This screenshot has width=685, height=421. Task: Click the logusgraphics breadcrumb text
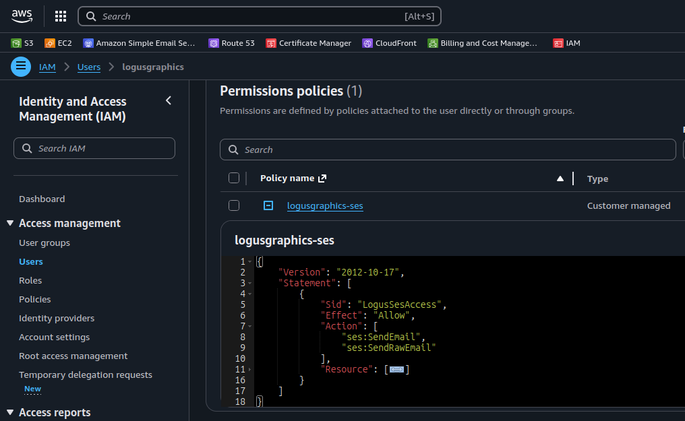[153, 67]
